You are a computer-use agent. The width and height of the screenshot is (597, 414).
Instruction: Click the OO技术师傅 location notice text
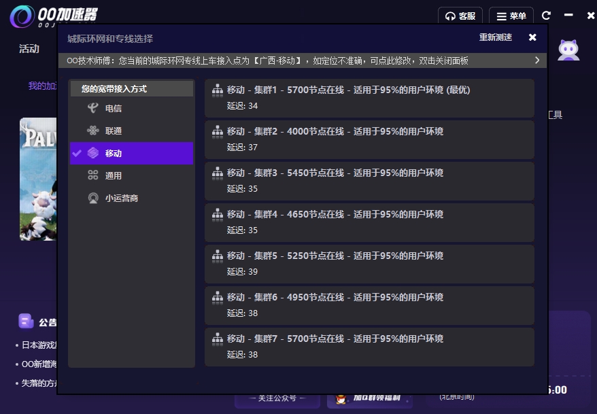[267, 61]
